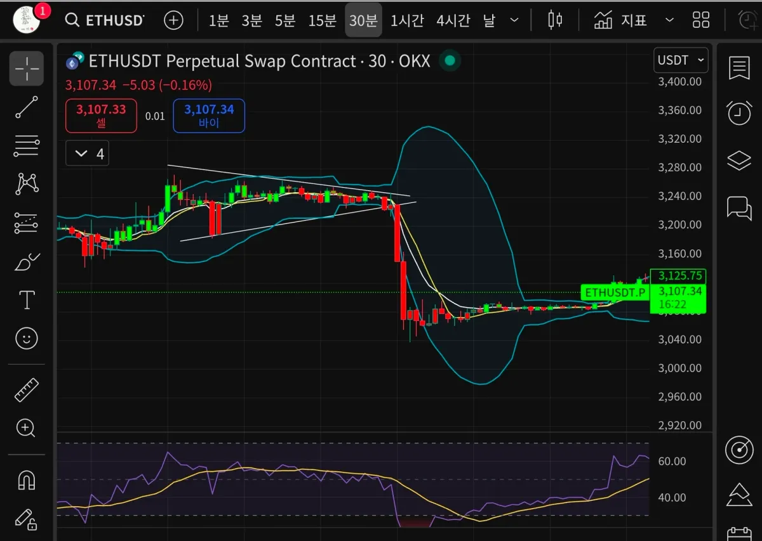Viewport: 762px width, 541px height.
Task: Select the crosshair cursor tool
Action: click(27, 68)
